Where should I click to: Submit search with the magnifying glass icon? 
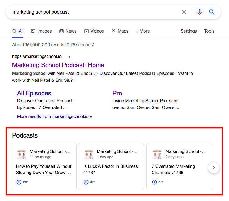212,12
